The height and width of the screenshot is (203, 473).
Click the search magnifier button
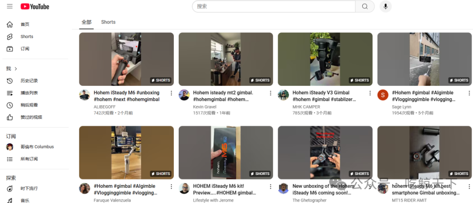pos(365,6)
